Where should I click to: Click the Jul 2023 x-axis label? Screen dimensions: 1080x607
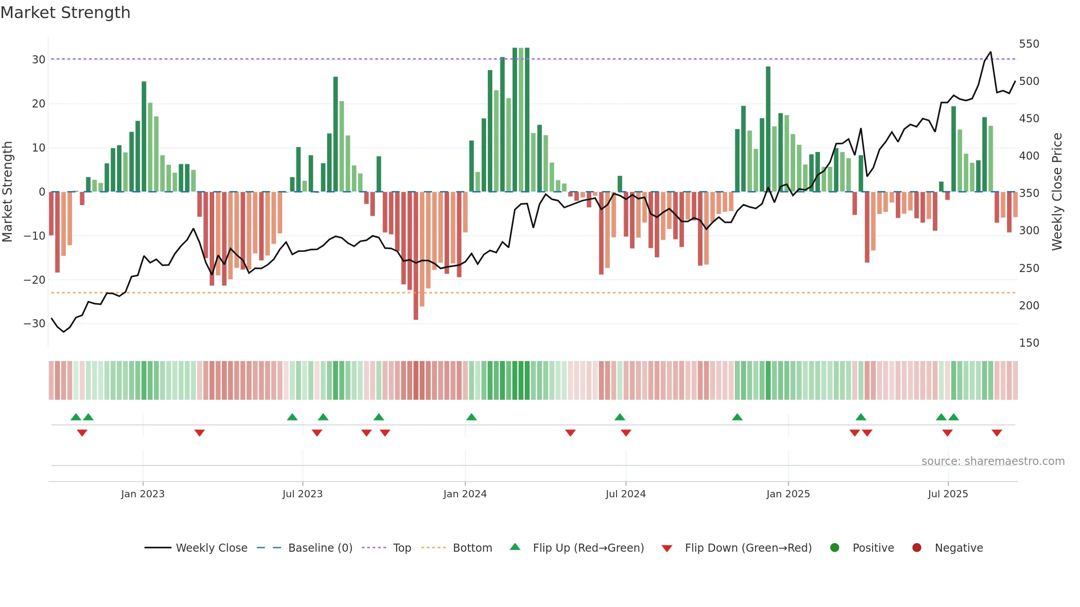pos(302,494)
